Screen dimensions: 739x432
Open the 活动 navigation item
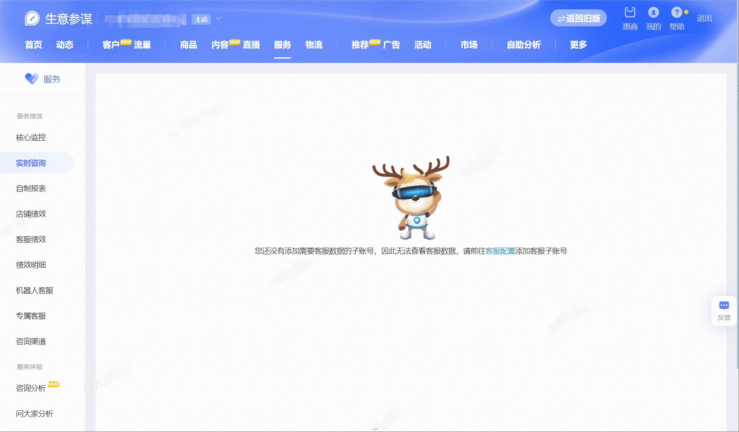[423, 45]
